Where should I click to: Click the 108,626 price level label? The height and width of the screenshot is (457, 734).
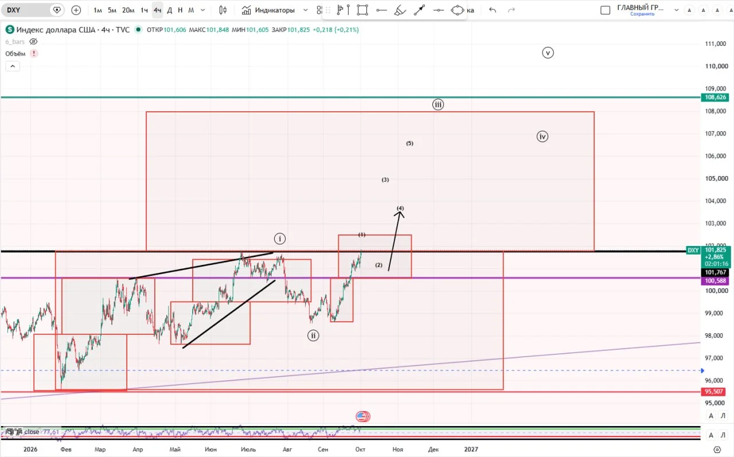(715, 97)
